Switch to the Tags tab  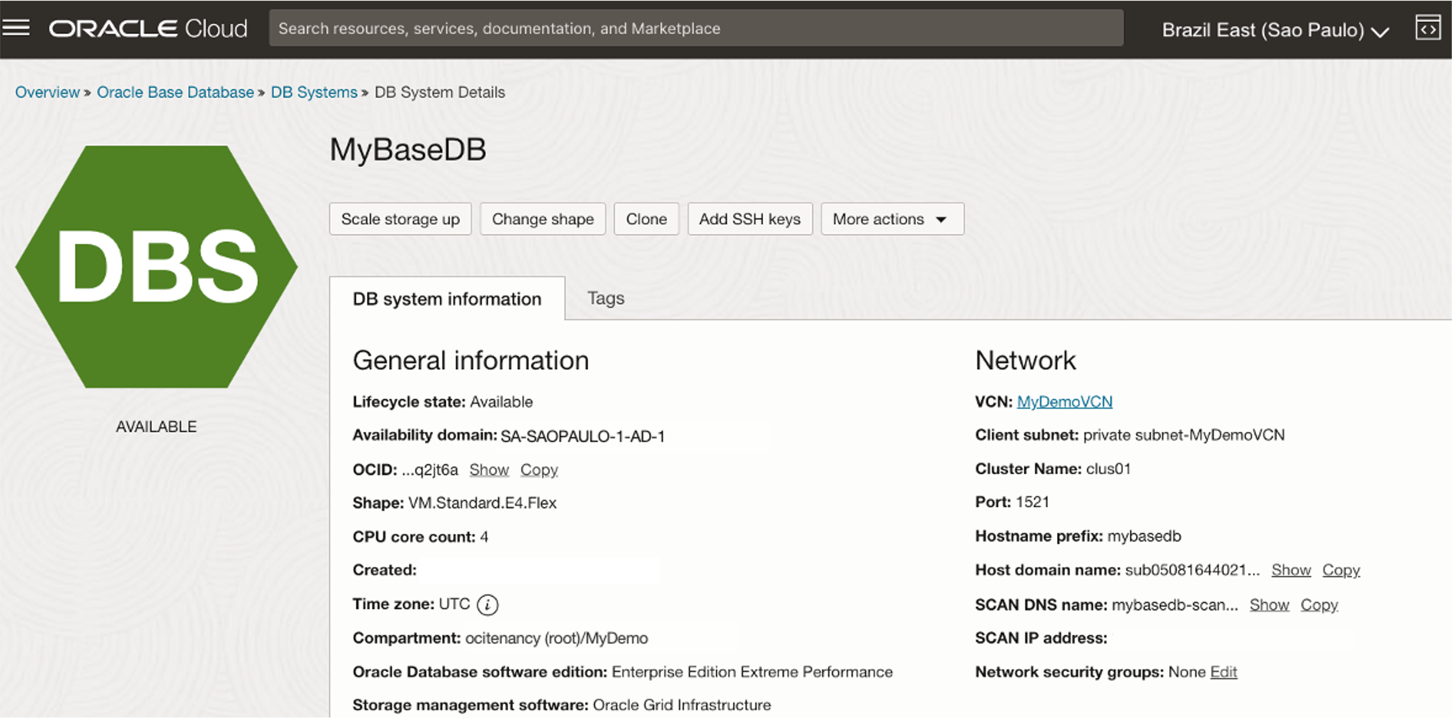click(606, 298)
